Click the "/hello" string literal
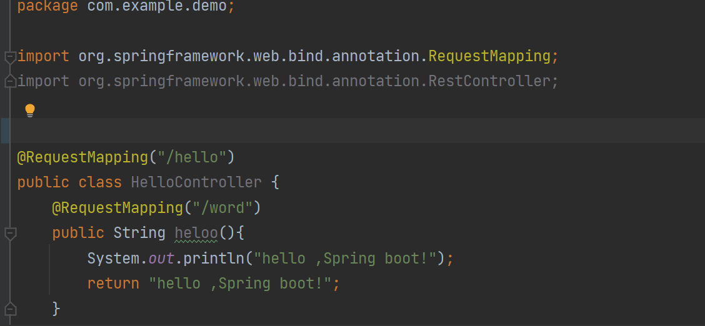Viewport: 705px width, 326px height. [x=192, y=157]
